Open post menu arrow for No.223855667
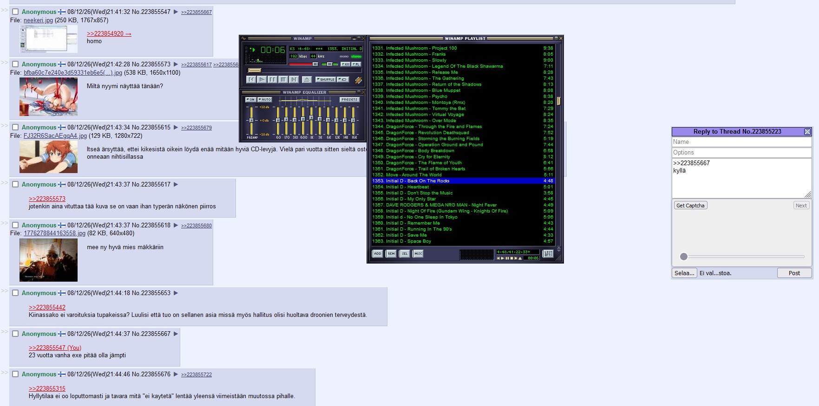This screenshot has width=819, height=406. point(176,334)
